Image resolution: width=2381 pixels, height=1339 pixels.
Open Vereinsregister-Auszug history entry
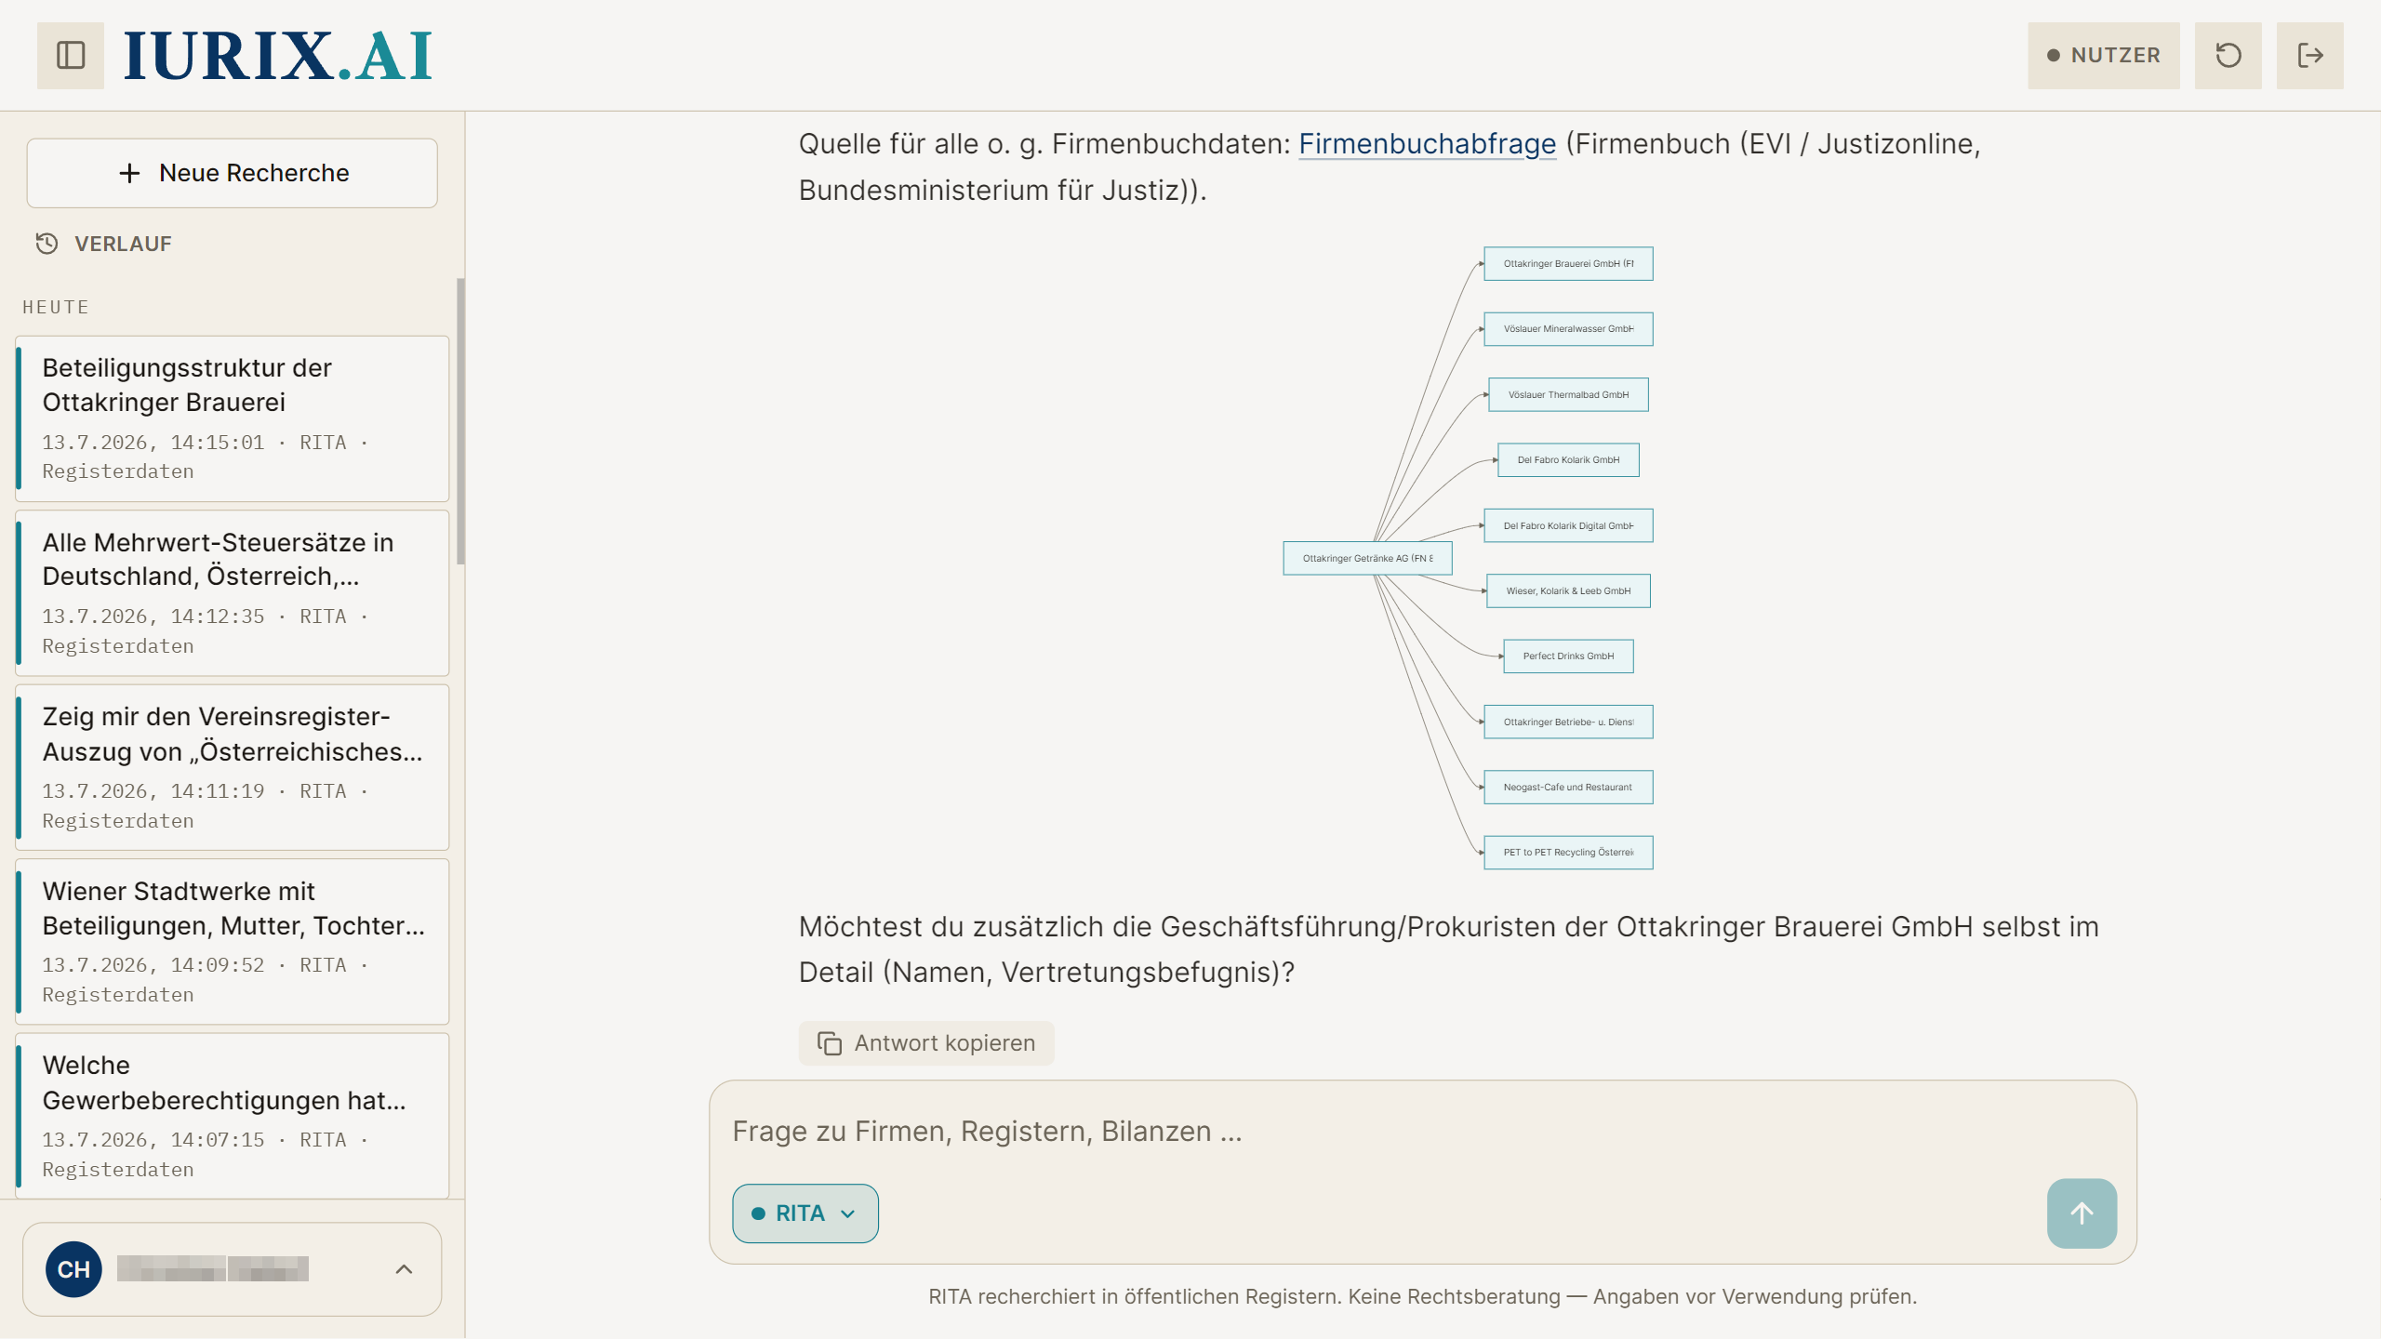233,767
